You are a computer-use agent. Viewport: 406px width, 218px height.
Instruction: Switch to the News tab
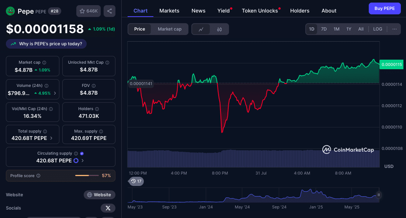point(198,11)
